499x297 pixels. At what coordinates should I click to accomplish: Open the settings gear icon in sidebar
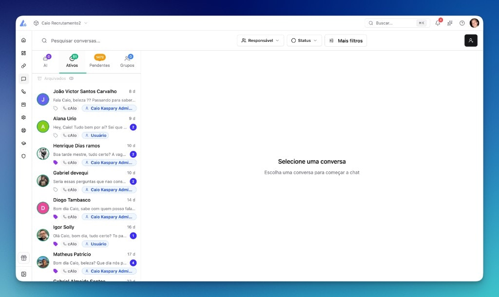point(23,117)
